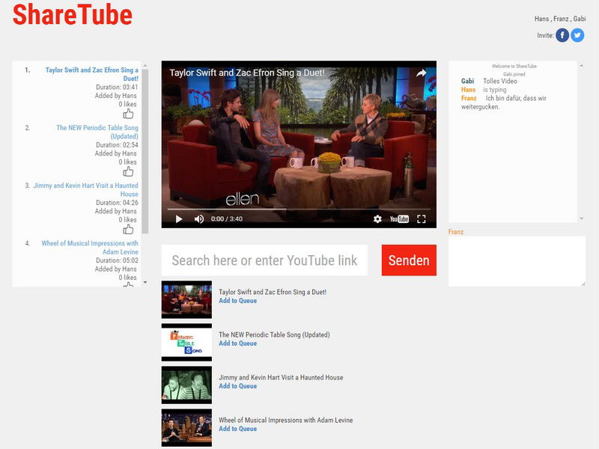Click the 'Hans , Franz , Gabi' user list

point(560,19)
